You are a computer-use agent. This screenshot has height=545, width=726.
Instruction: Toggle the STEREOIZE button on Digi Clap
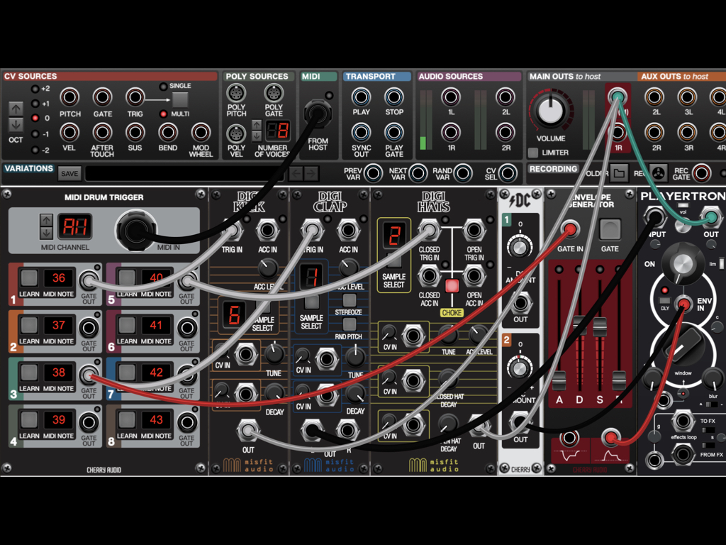coord(350,301)
